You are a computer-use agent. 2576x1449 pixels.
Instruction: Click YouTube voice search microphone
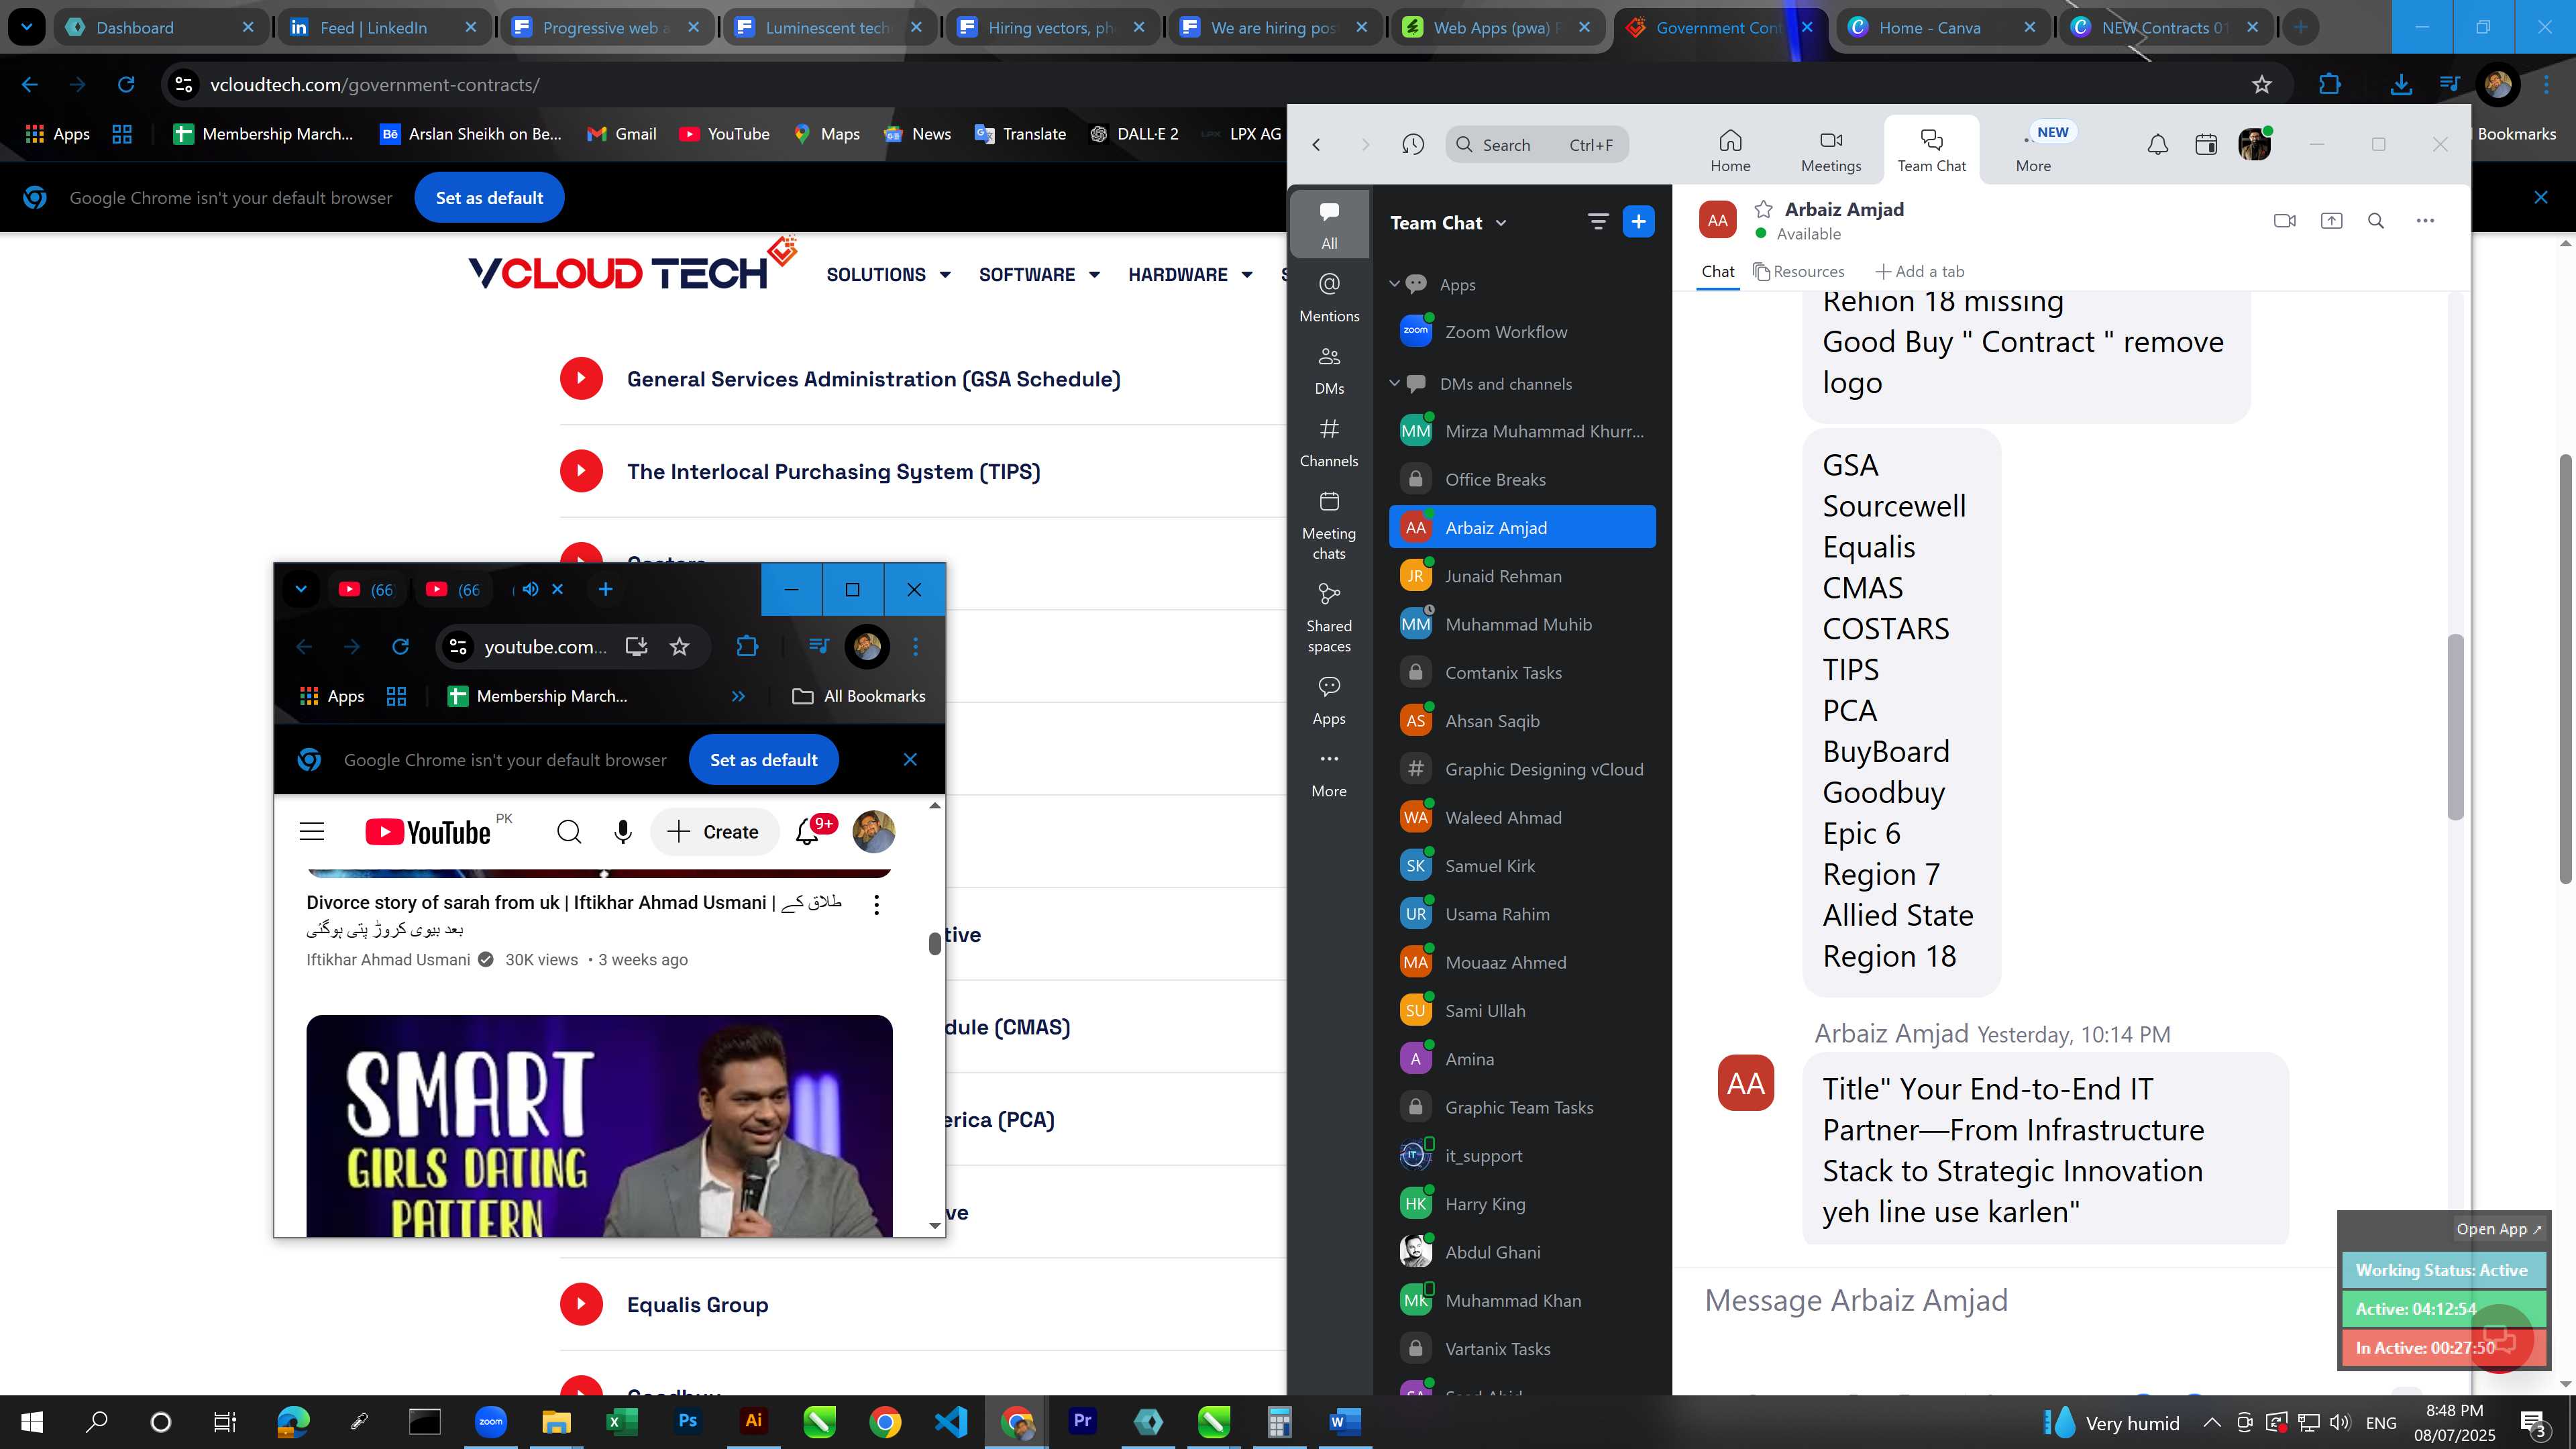622,832
